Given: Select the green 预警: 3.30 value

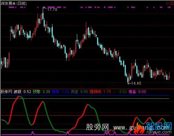Looking at the screenshot, I should (x=41, y=91).
